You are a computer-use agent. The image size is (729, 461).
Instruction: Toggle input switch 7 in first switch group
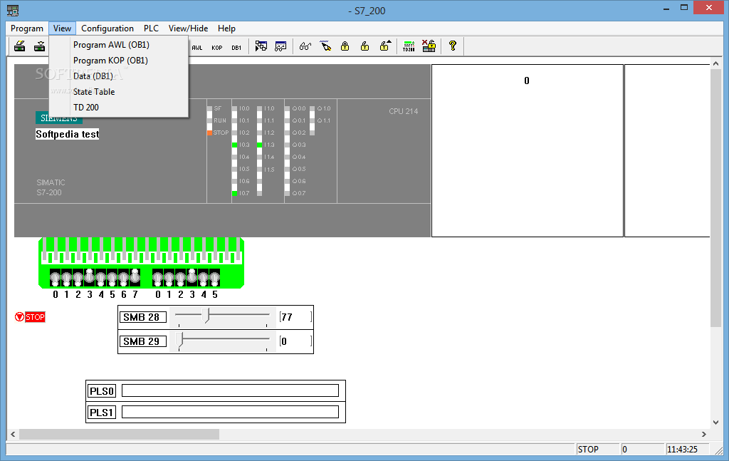click(135, 276)
